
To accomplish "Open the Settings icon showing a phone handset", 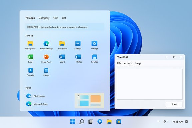I will tap(78, 43).
